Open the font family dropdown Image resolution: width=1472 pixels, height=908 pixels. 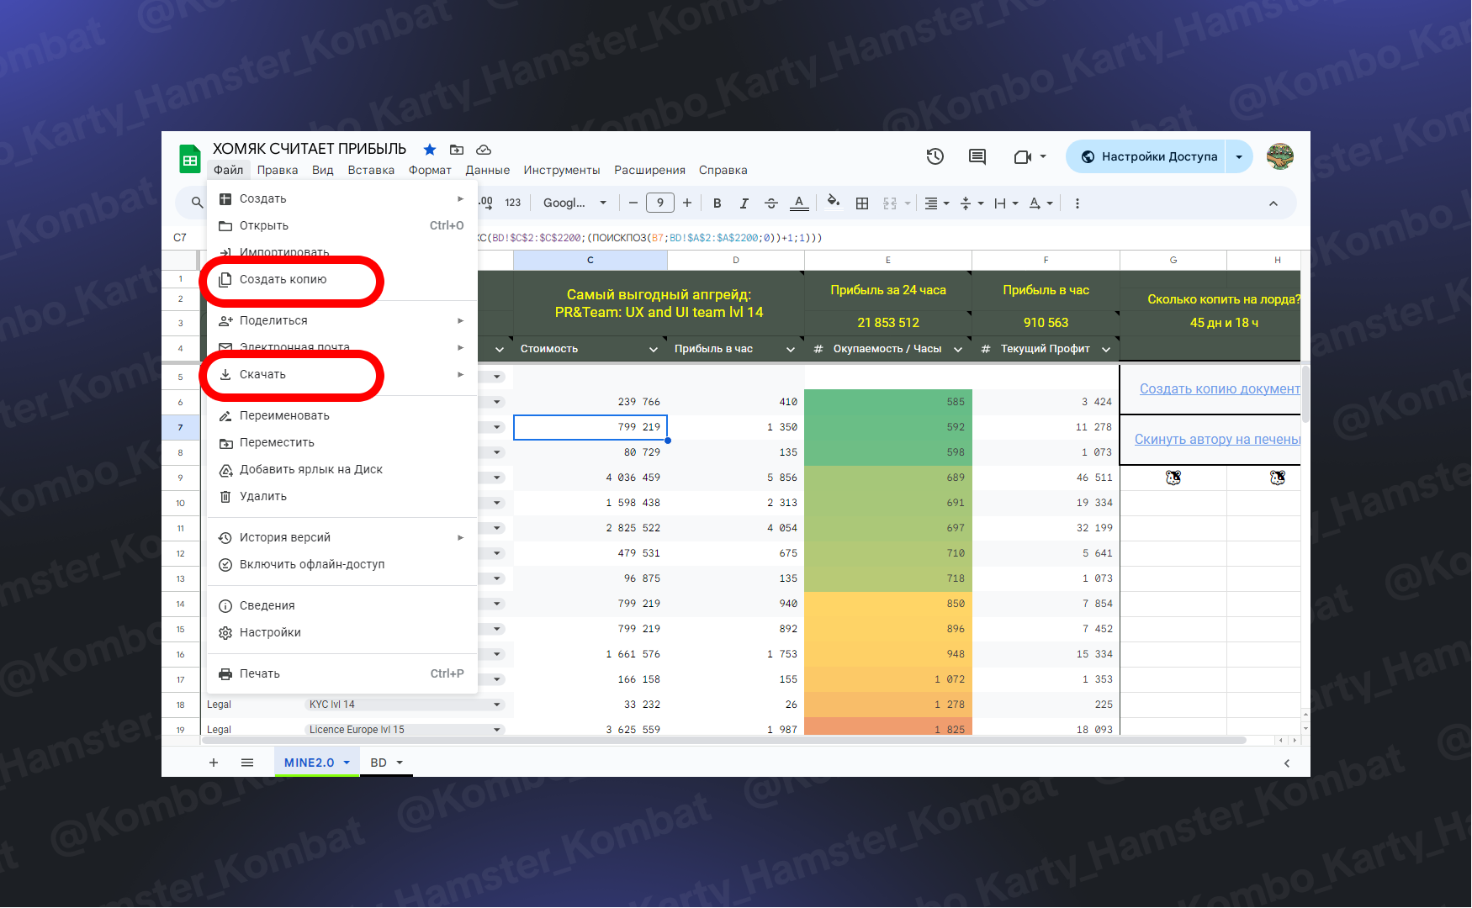(x=575, y=203)
